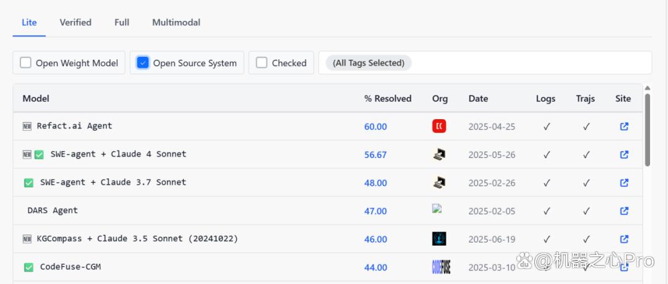Open site link for SWE-agent + Claude 4 Sonnet
The width and height of the screenshot is (668, 284).
[x=624, y=154]
